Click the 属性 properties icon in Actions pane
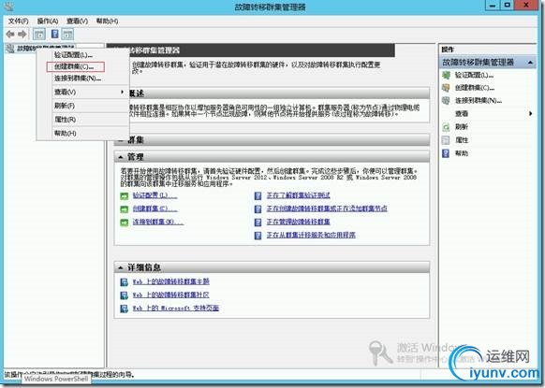 click(x=446, y=140)
